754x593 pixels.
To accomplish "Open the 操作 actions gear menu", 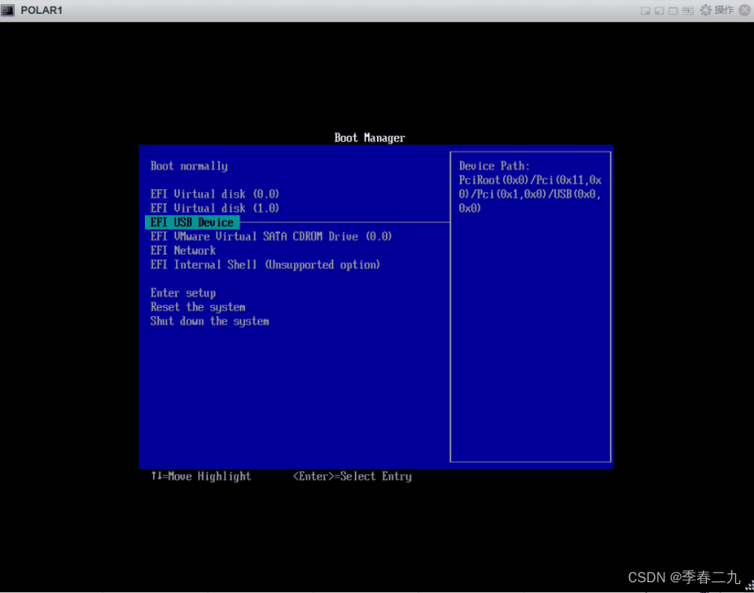I will [717, 10].
